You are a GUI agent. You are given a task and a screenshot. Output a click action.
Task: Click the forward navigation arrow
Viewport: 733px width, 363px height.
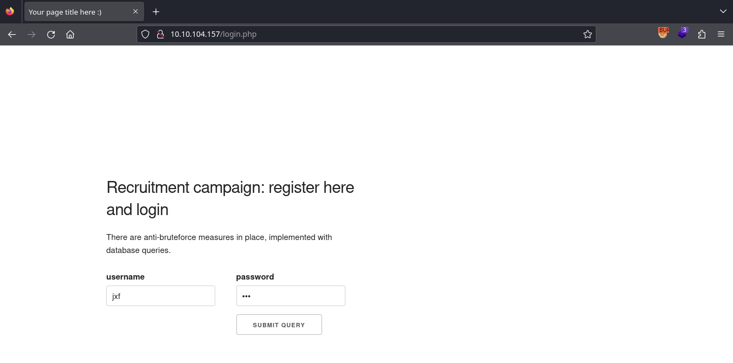31,34
